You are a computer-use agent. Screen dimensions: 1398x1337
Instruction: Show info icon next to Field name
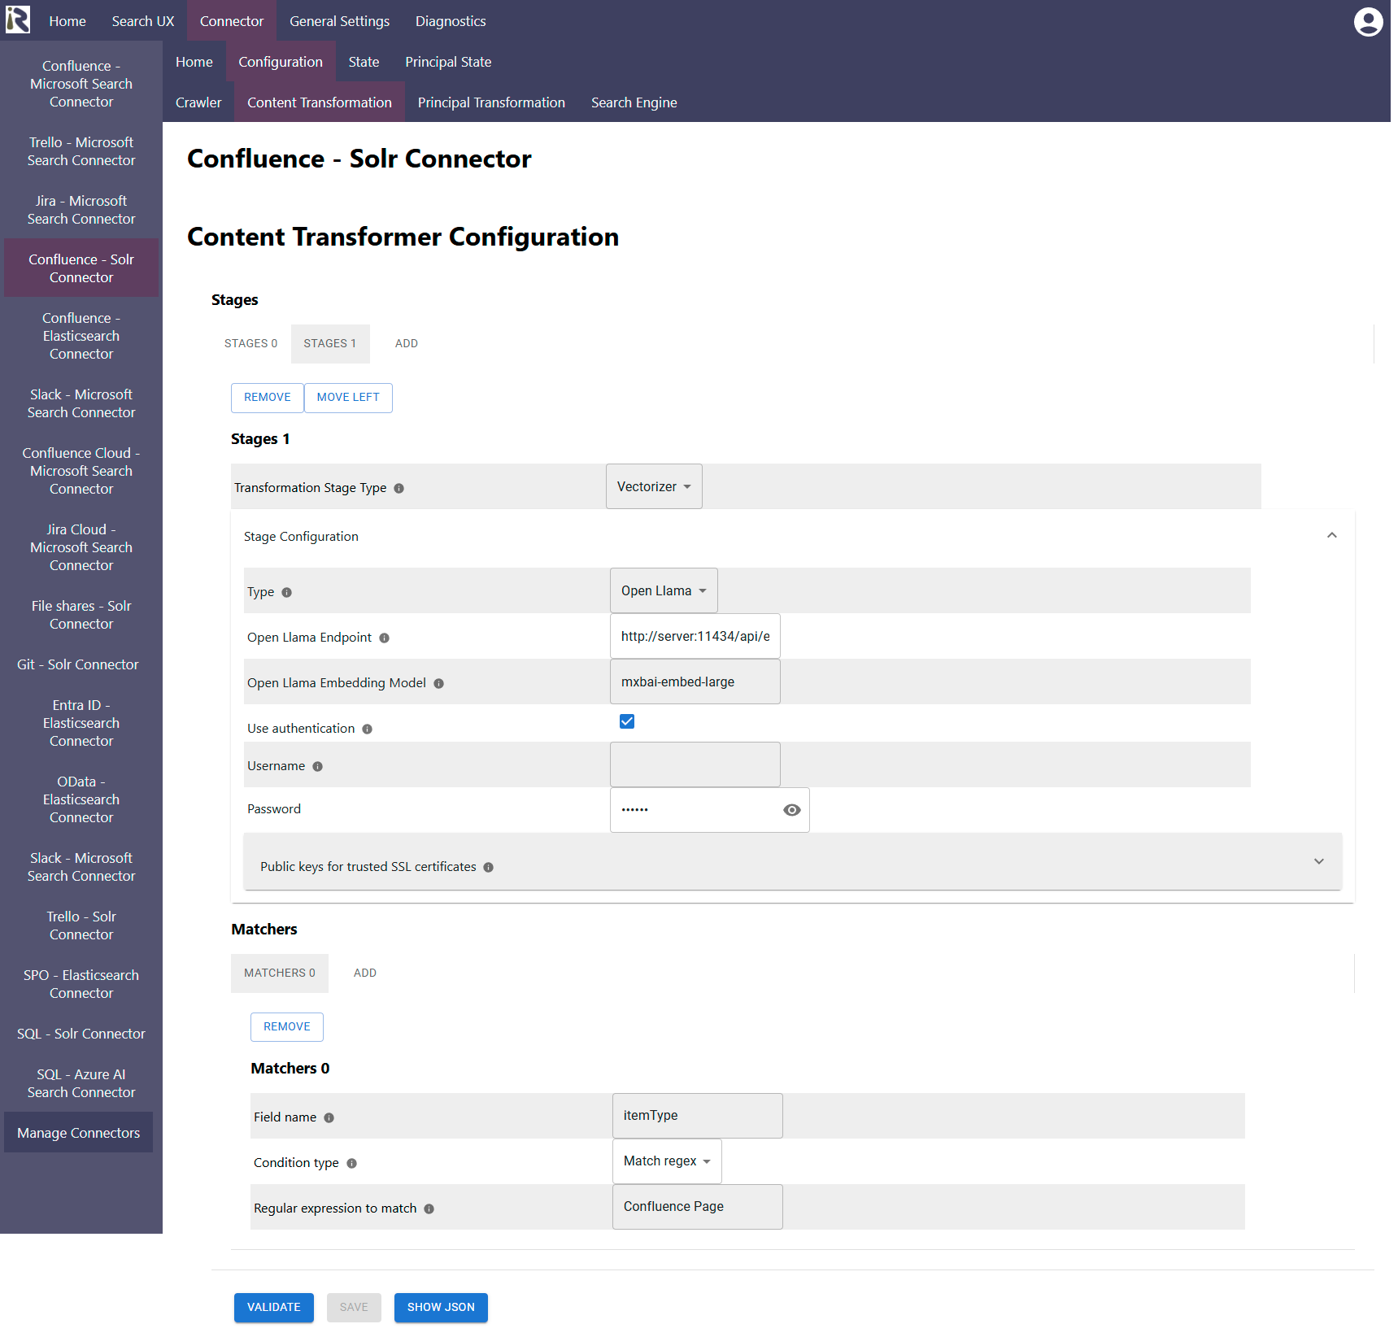[329, 1118]
